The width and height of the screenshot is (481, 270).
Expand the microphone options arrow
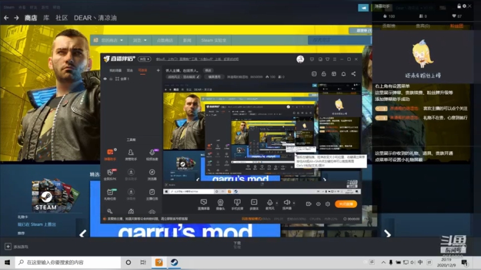pos(277,202)
